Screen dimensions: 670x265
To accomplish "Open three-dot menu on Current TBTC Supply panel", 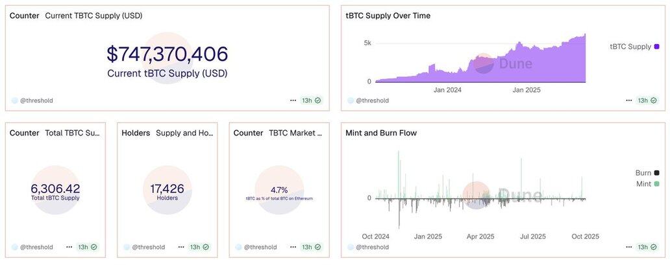I will coord(293,100).
